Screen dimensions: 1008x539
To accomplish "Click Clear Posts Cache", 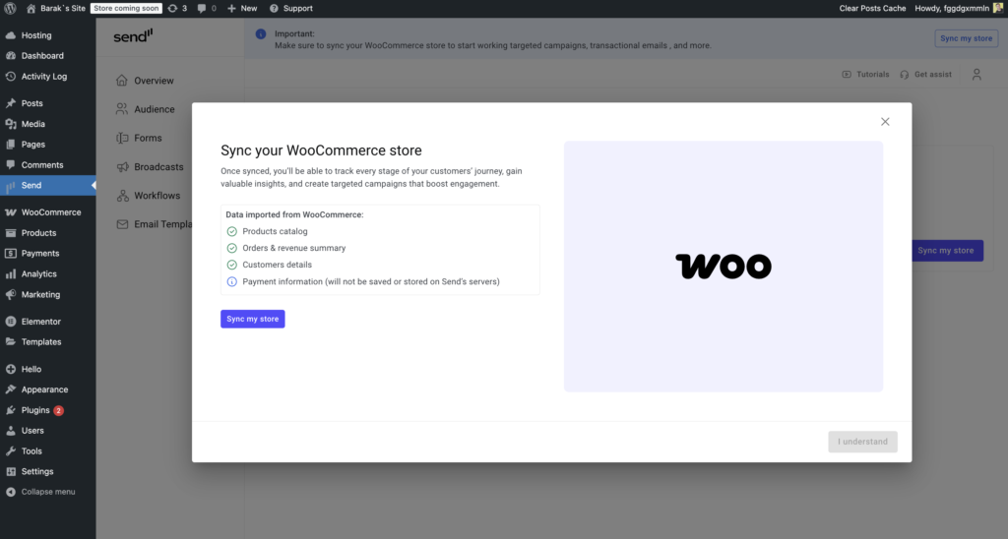I will 872,8.
